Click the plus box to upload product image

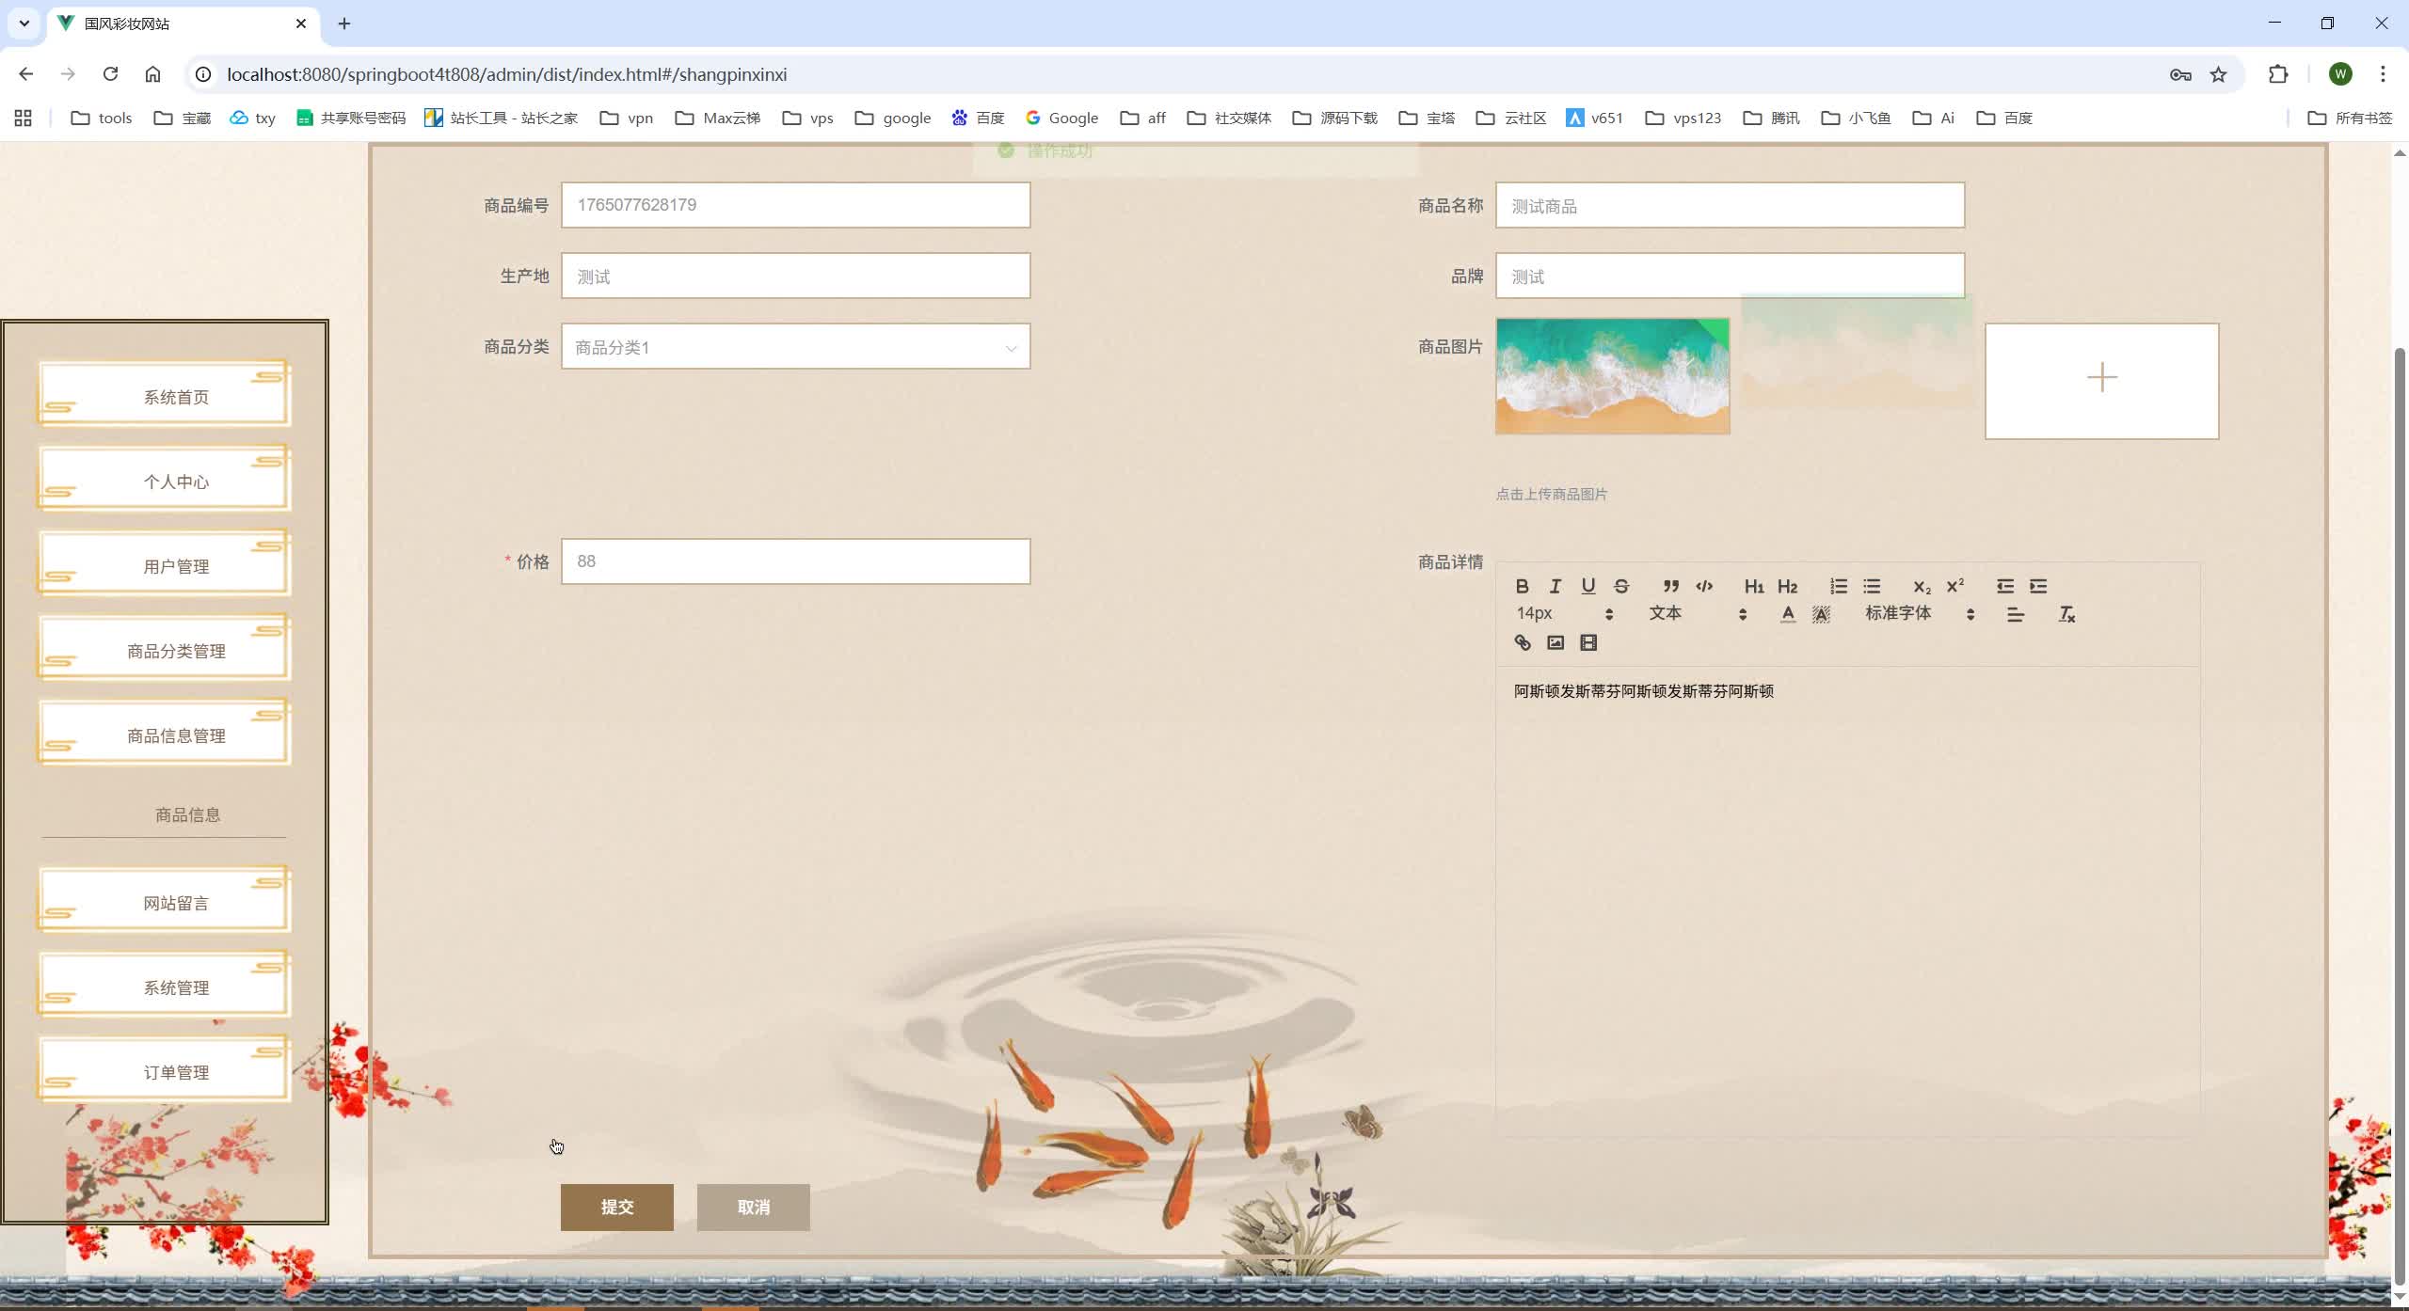click(x=2103, y=378)
